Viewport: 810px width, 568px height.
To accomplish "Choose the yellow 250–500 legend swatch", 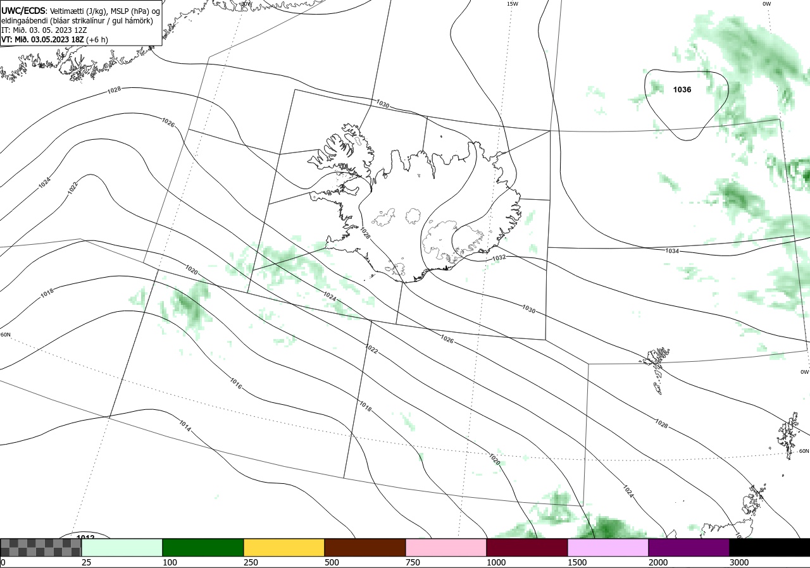I will 284,547.
